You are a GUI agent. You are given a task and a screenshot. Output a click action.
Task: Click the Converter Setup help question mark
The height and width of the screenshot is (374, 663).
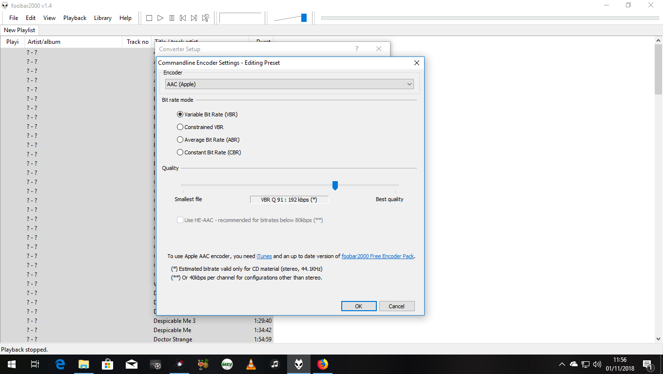click(357, 49)
